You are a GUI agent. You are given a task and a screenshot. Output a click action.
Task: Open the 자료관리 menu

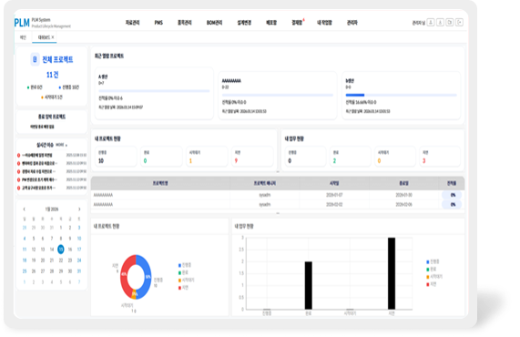[132, 23]
